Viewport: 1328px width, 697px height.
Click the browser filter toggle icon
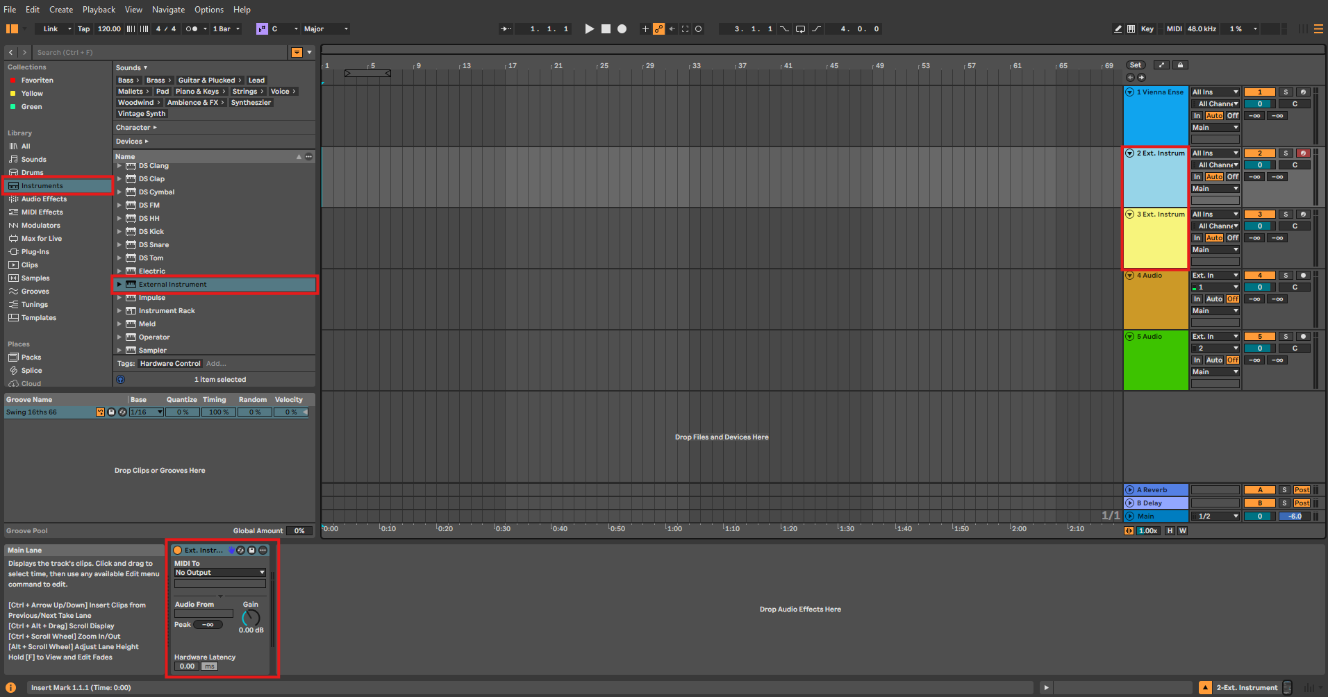[297, 53]
